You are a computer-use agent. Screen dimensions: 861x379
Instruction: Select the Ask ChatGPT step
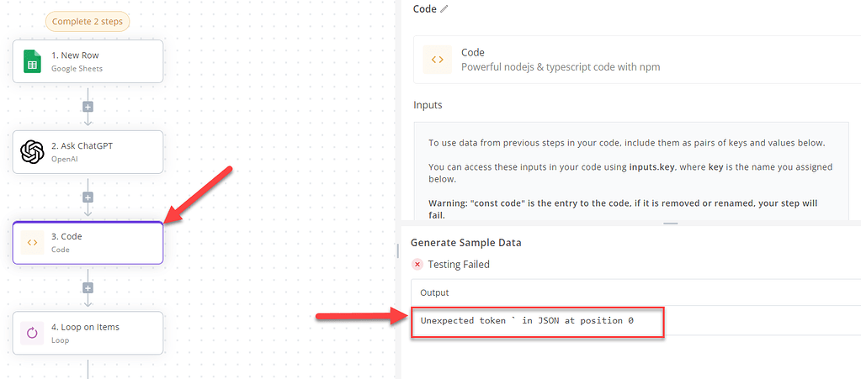(x=101, y=152)
